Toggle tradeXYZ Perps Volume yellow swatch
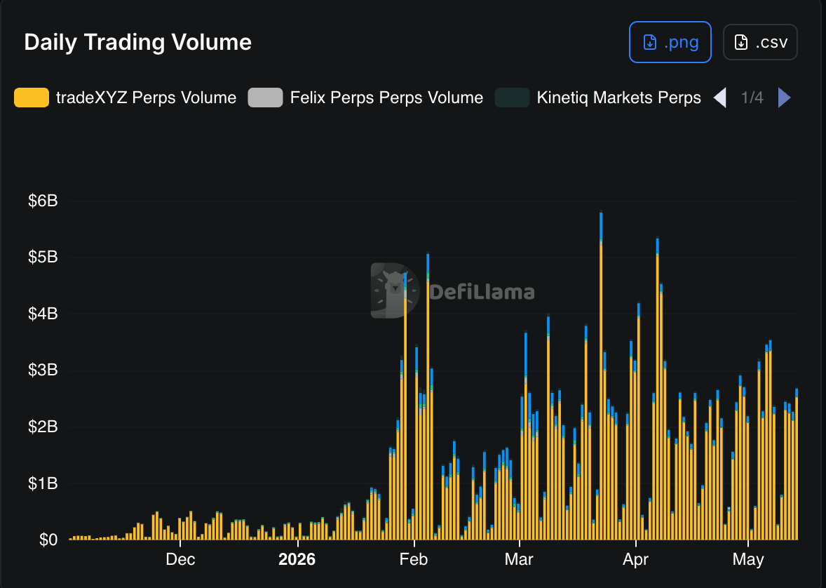 (32, 98)
